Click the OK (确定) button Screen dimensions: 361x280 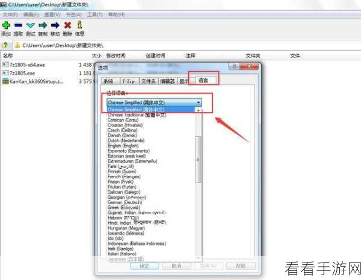coord(144,266)
